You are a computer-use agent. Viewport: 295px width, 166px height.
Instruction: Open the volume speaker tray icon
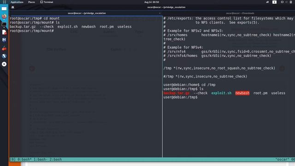point(286,2)
